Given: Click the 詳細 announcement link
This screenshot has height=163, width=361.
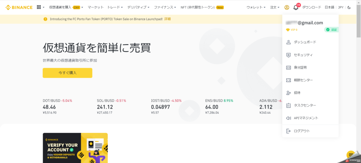Looking at the screenshot, I should 167,19.
